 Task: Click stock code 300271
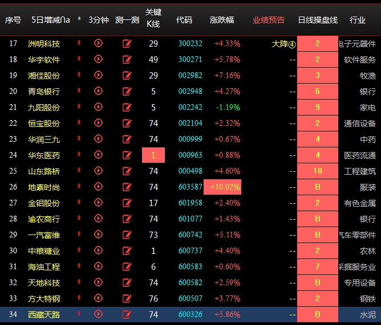[190, 59]
